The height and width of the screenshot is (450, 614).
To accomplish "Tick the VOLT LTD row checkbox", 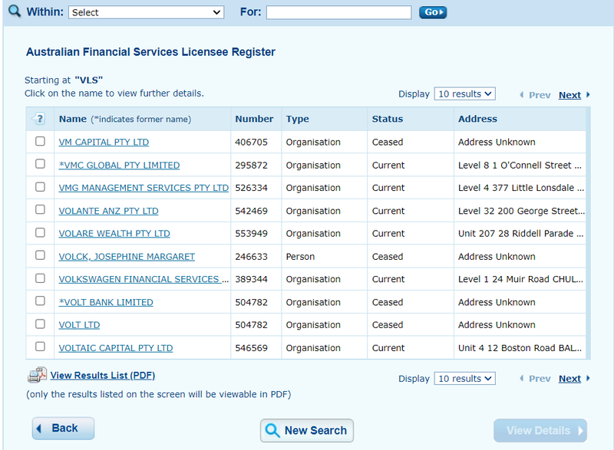I will (x=40, y=324).
